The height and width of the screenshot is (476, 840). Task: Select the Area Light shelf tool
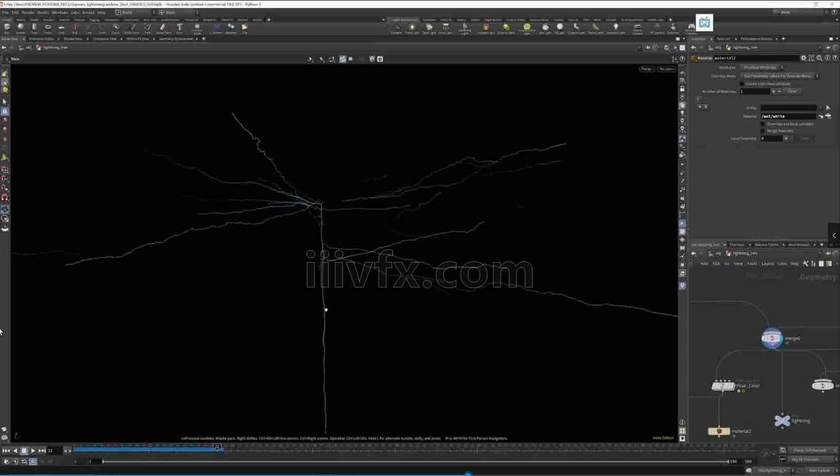tap(445, 28)
